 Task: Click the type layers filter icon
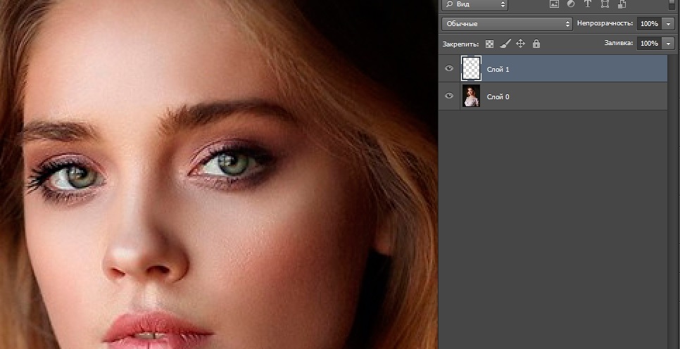coord(586,4)
